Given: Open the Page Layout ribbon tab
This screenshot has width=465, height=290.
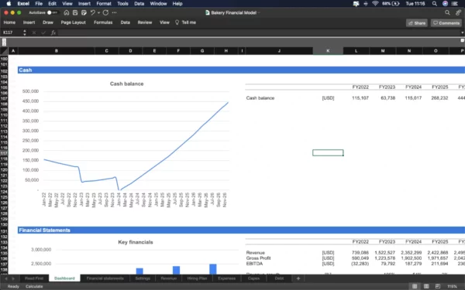Looking at the screenshot, I should [x=74, y=22].
